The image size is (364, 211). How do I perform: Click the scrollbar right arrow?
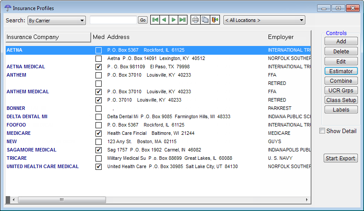pos(307,200)
